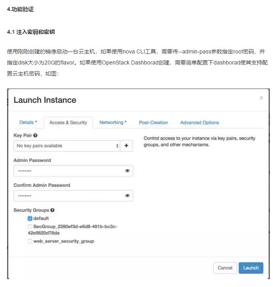Uncheck the default security group checkbox
This screenshot has height=287, width=273.
click(x=30, y=219)
